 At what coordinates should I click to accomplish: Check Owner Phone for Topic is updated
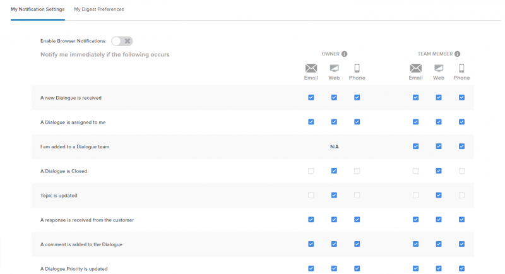click(x=357, y=195)
